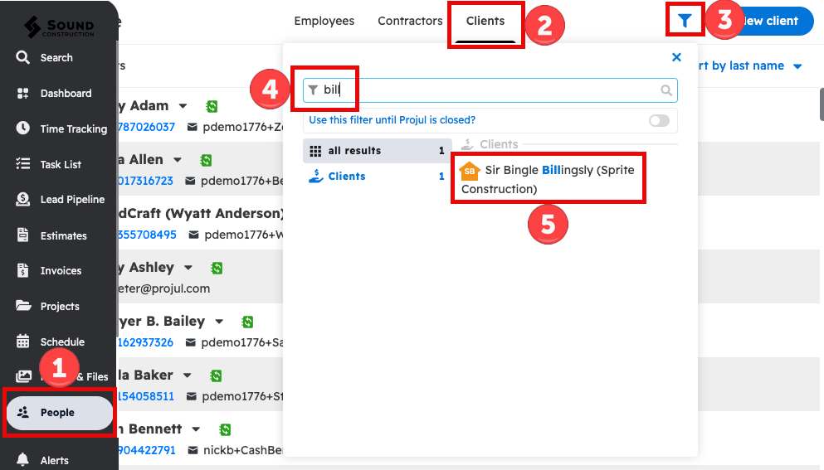Open the Invoices sidebar item
The height and width of the screenshot is (470, 824).
(60, 271)
